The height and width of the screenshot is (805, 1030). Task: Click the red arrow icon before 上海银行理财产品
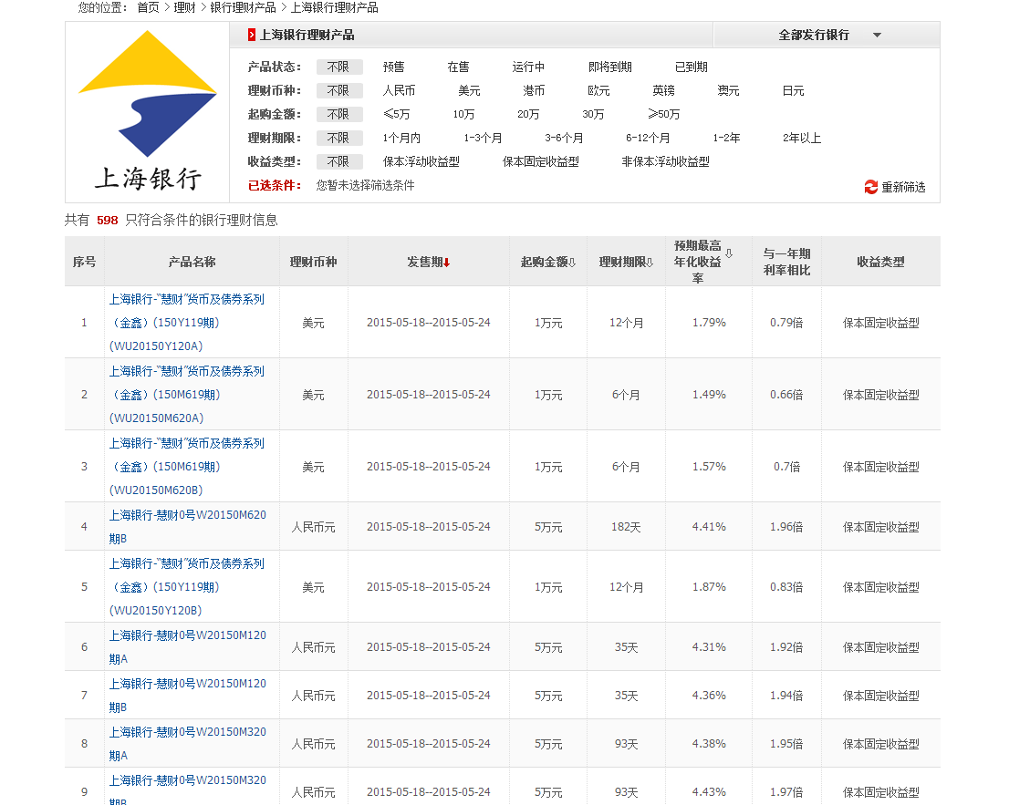(252, 35)
